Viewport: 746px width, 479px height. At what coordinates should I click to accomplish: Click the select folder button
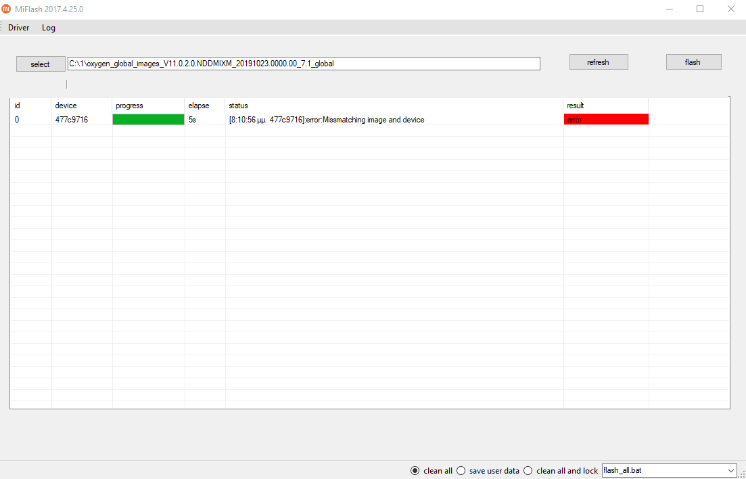click(41, 64)
